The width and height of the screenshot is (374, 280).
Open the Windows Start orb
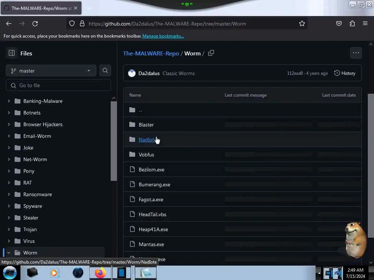(10, 273)
